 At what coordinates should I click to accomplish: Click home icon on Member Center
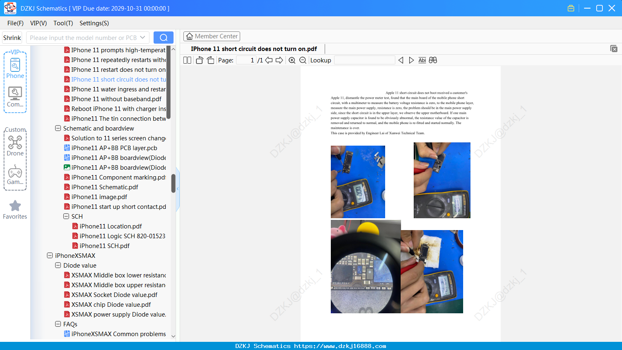[x=189, y=36]
